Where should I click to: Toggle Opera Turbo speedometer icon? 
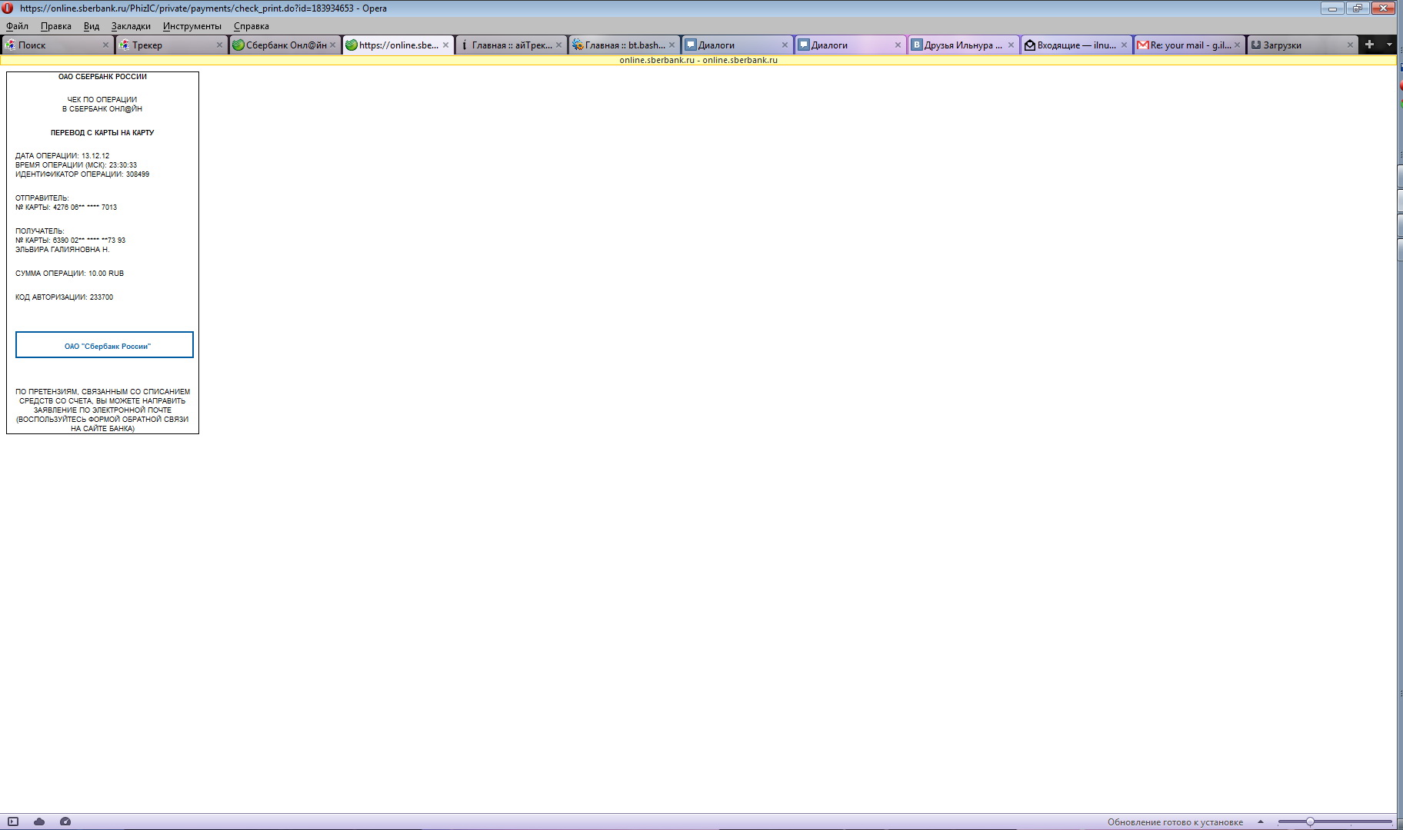[x=65, y=822]
